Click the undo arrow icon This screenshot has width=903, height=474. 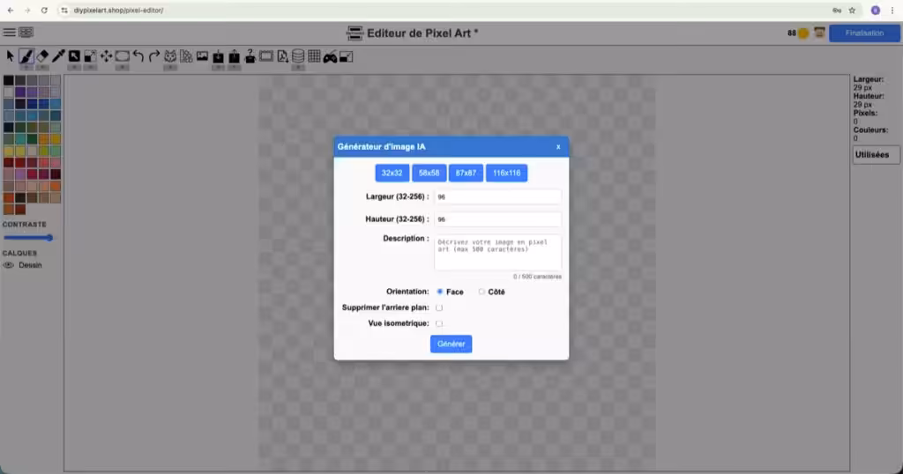138,56
